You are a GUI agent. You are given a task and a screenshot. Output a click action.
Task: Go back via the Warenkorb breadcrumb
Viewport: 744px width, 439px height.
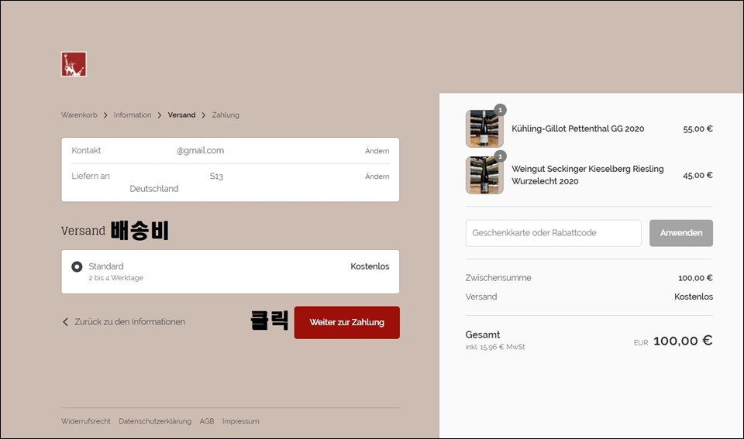click(79, 115)
